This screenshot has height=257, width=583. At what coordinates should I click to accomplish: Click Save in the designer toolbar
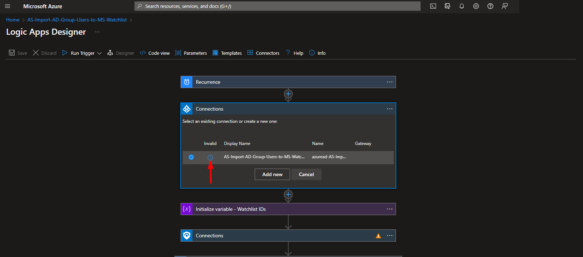click(18, 53)
